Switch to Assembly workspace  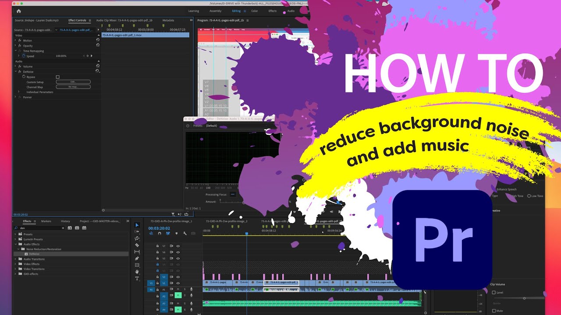pyautogui.click(x=215, y=11)
